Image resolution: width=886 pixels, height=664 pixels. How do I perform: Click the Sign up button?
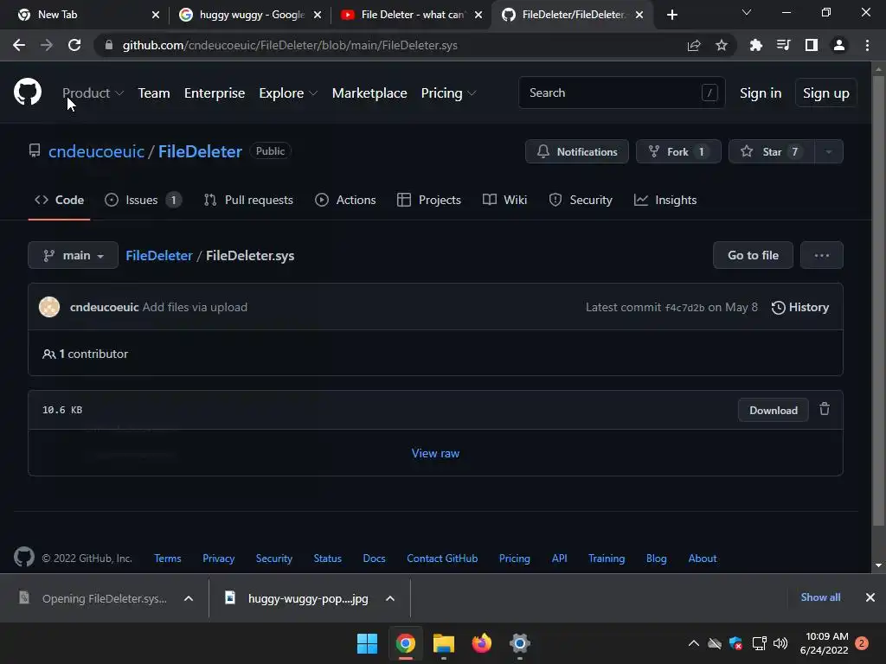coord(825,93)
